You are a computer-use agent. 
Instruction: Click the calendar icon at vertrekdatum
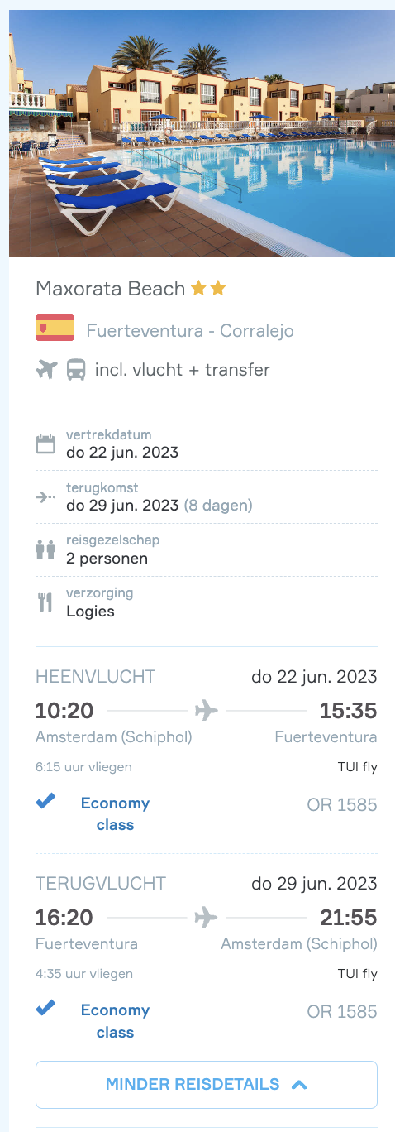coord(45,444)
